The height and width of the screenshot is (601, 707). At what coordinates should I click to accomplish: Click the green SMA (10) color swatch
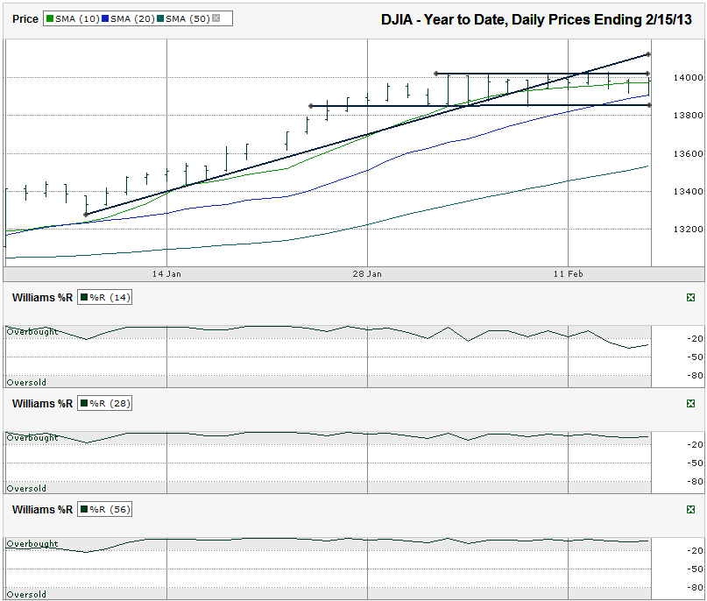click(50, 18)
